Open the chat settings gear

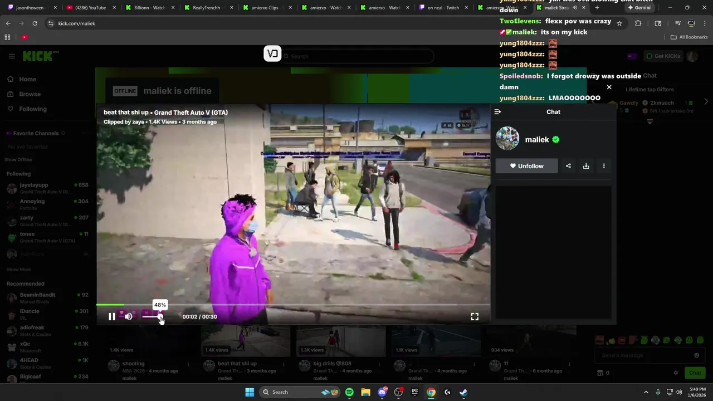tap(676, 373)
